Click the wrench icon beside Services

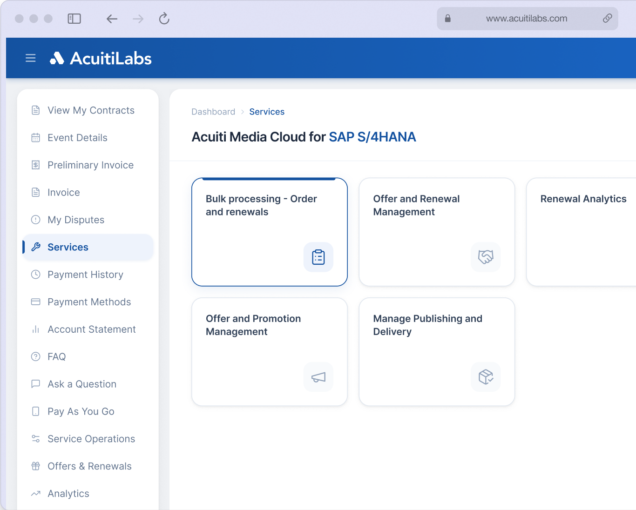click(35, 247)
